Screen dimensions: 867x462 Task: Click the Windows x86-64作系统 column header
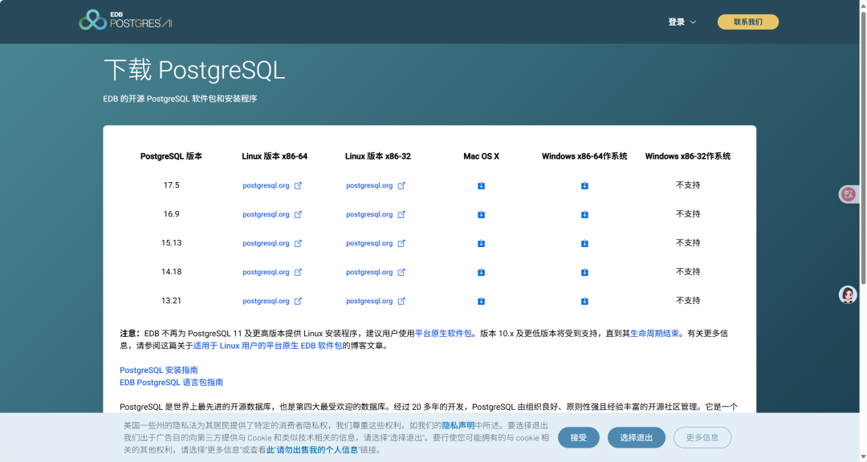(x=584, y=156)
